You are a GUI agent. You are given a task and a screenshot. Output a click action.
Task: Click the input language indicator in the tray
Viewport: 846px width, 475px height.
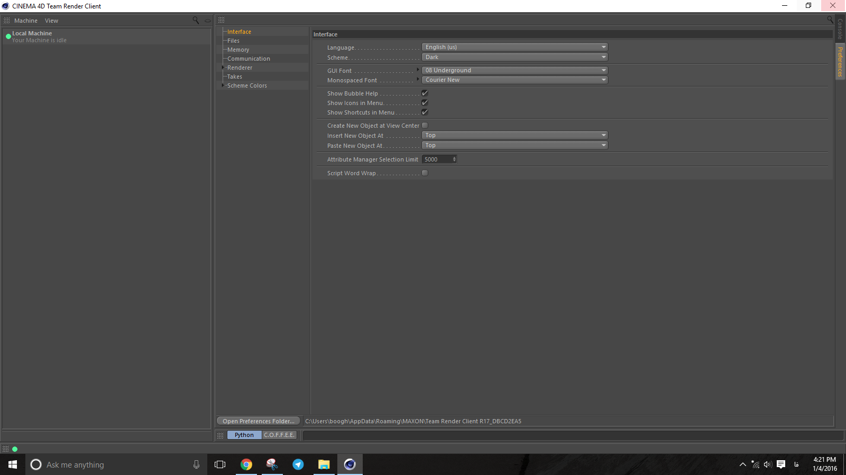click(x=796, y=464)
